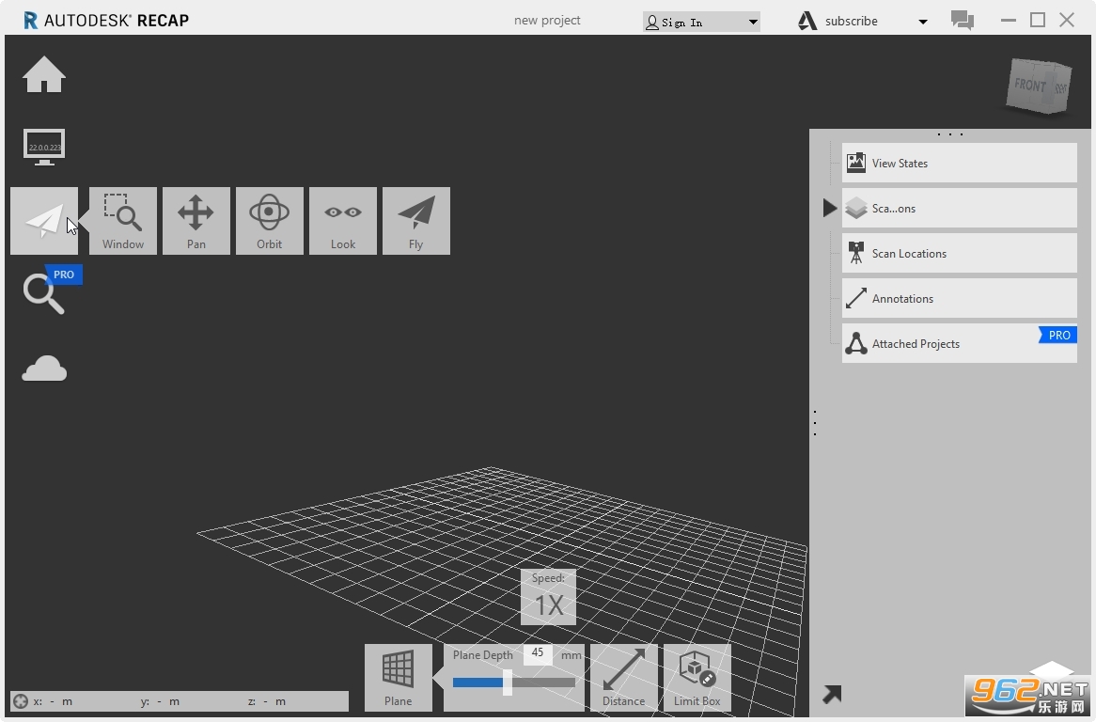Click the mm unit label
The width and height of the screenshot is (1096, 722).
click(571, 655)
